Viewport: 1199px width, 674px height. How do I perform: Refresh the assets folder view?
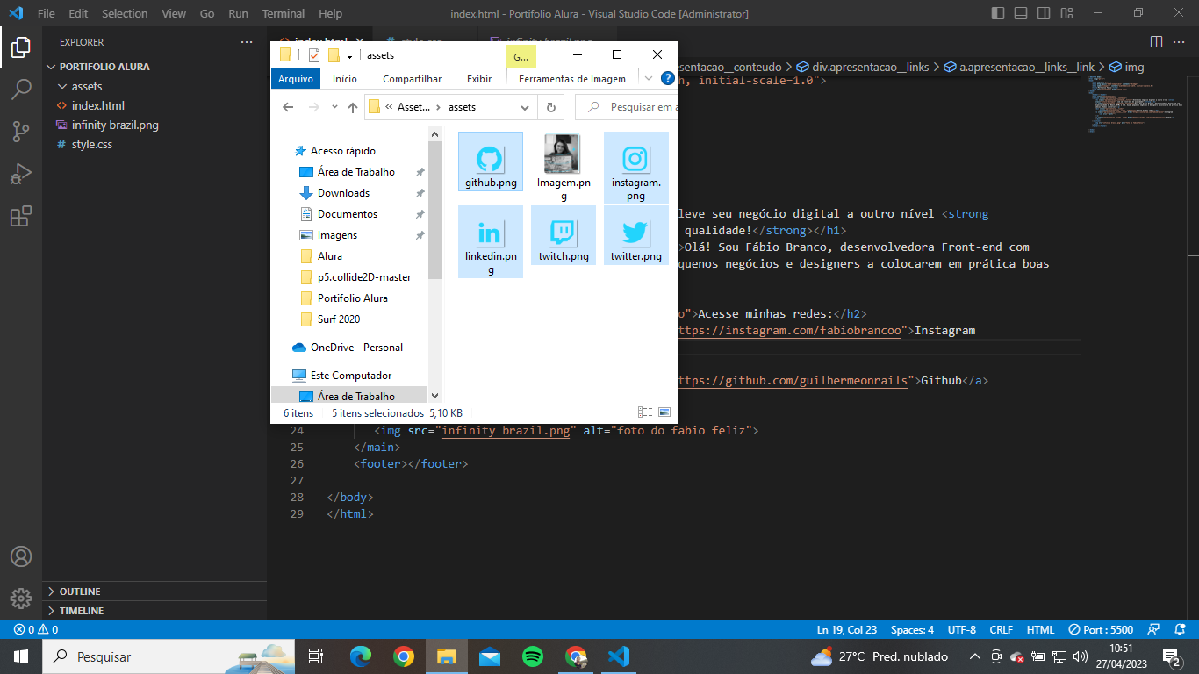point(551,107)
